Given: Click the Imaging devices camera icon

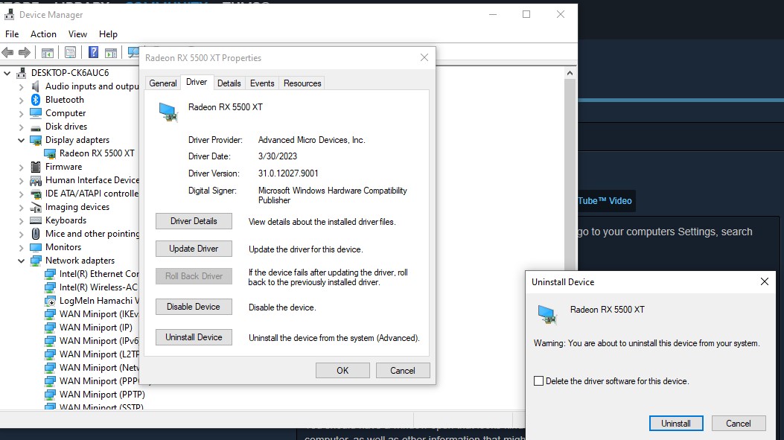Looking at the screenshot, I should [x=36, y=207].
